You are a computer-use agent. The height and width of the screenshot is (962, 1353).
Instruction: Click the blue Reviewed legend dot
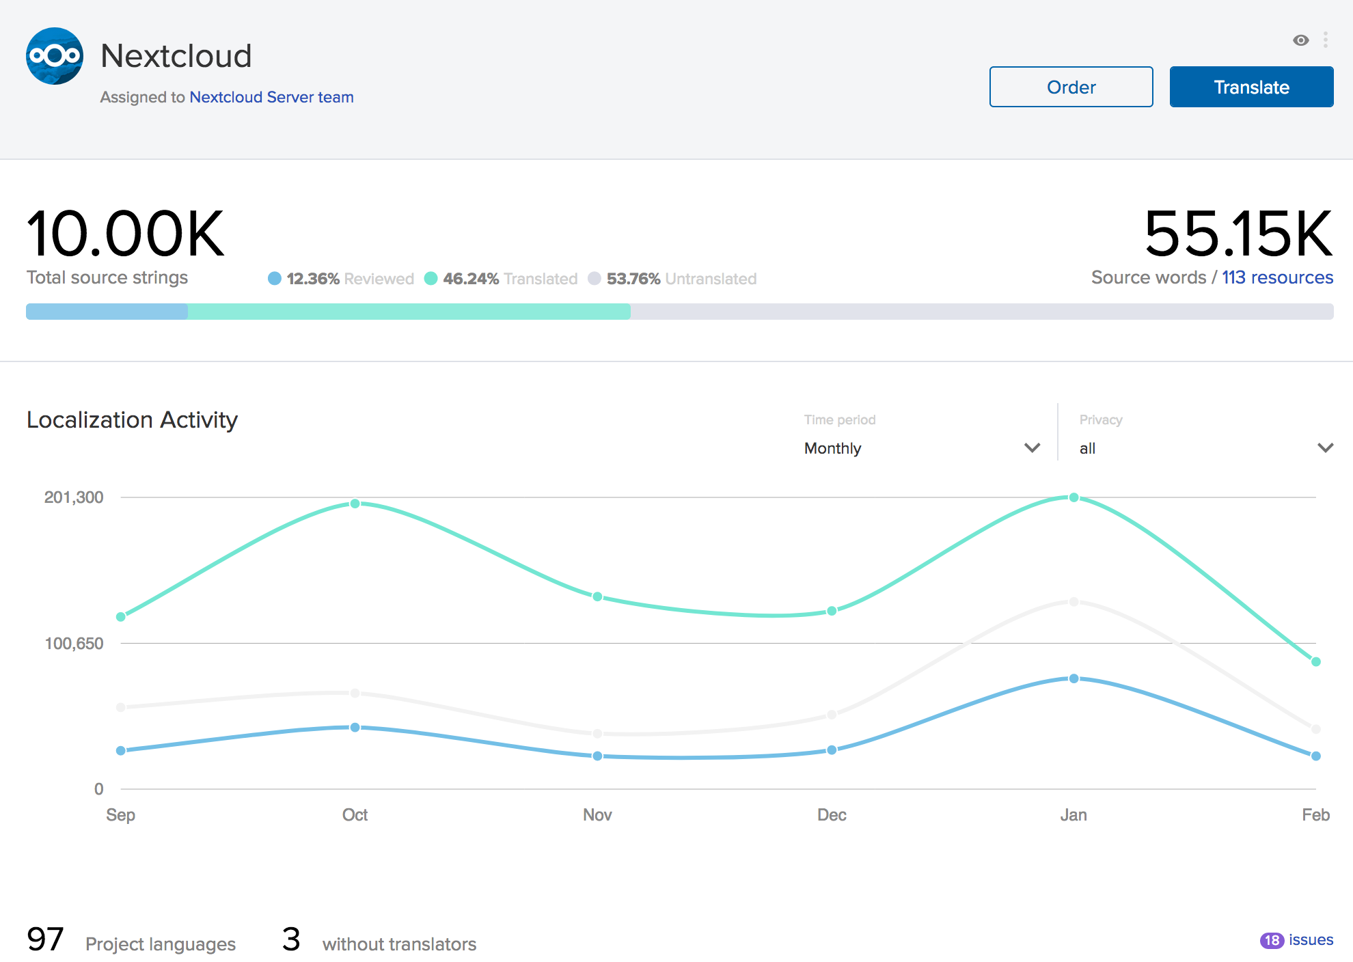coord(275,279)
